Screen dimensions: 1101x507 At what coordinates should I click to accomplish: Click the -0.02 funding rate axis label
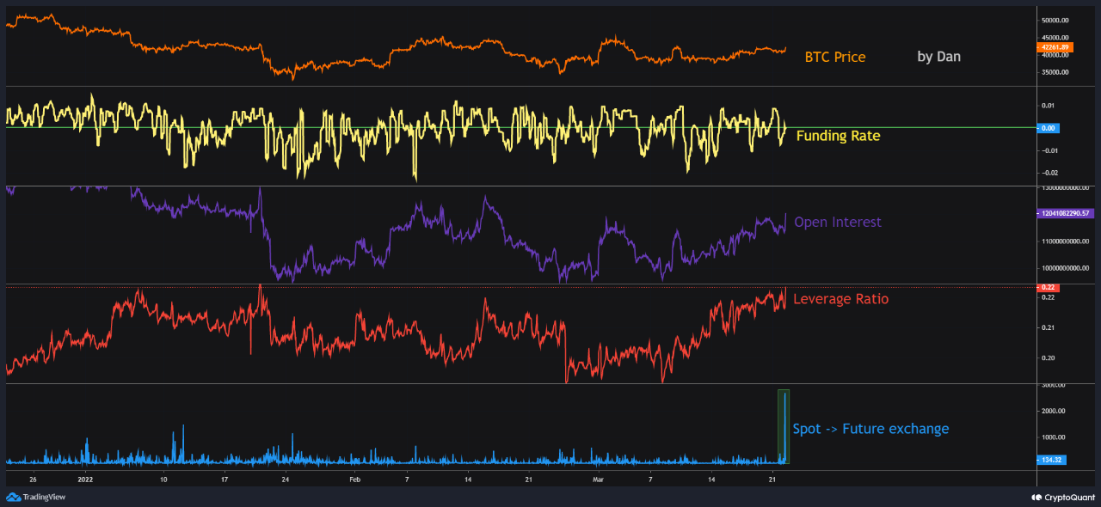coord(1050,173)
